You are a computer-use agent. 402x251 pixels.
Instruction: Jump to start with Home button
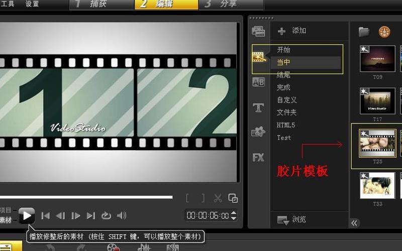45,216
